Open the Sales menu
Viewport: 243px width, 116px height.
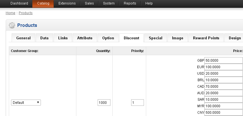[89, 3]
